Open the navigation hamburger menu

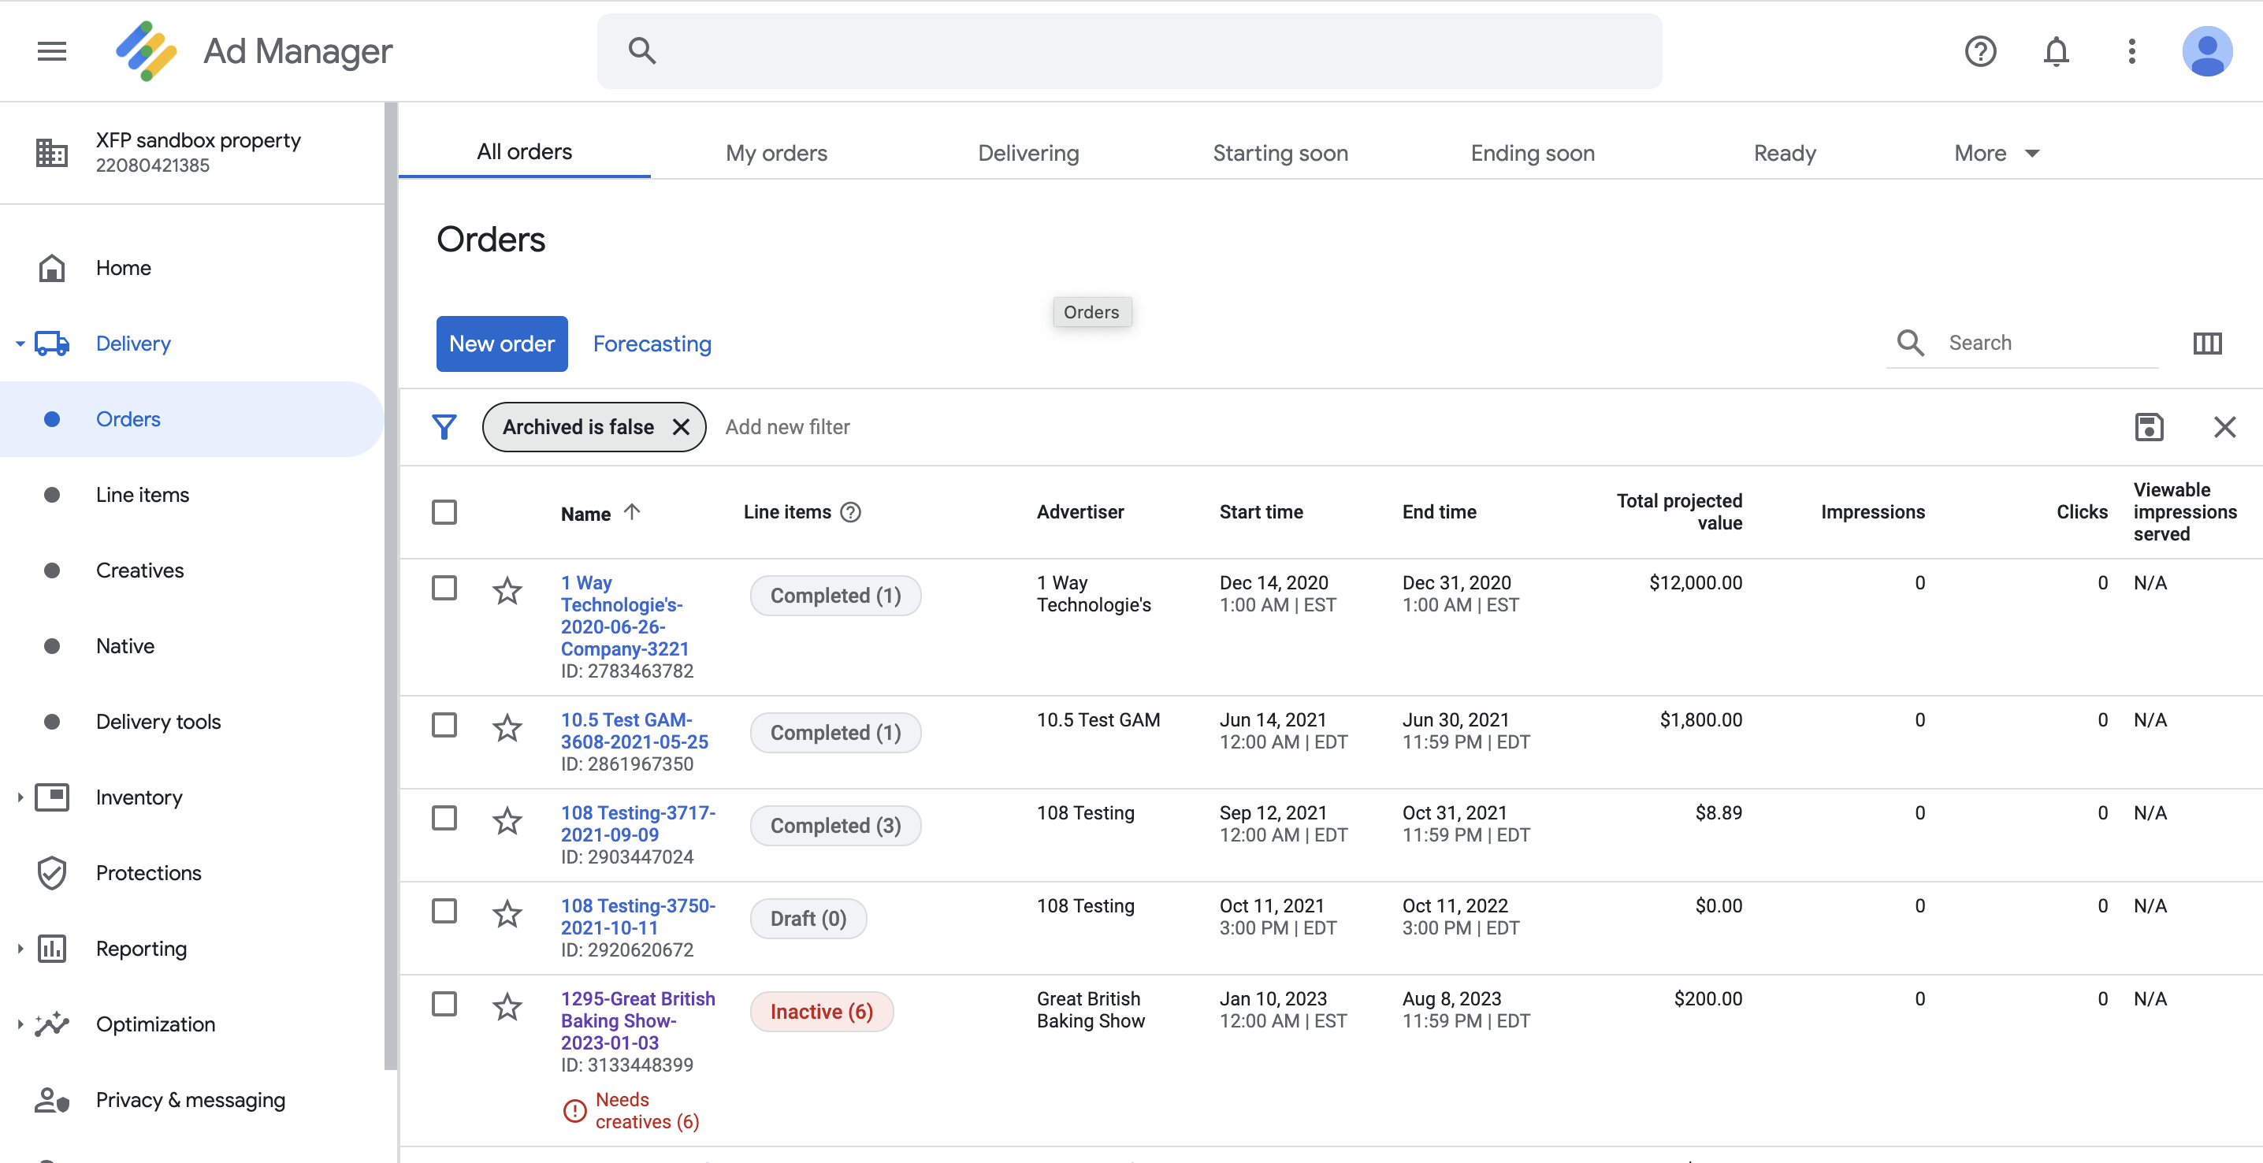click(51, 51)
